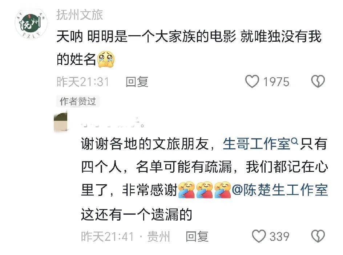
Task: Open the 抚州文旅 username
Action: tap(80, 15)
